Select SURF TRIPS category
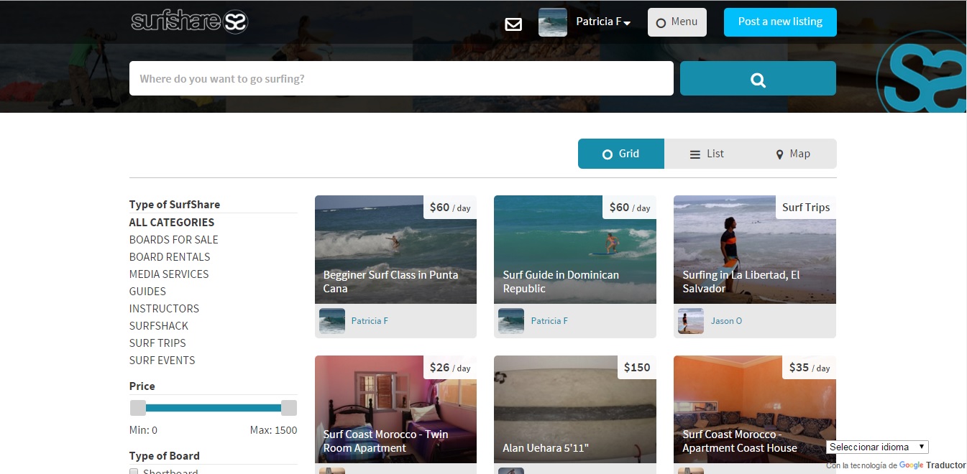Screen dimensions: 967x474 157,343
